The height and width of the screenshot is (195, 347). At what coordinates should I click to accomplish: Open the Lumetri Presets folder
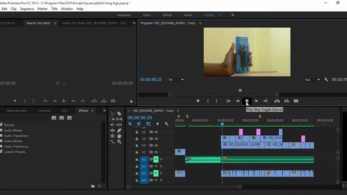(15, 152)
